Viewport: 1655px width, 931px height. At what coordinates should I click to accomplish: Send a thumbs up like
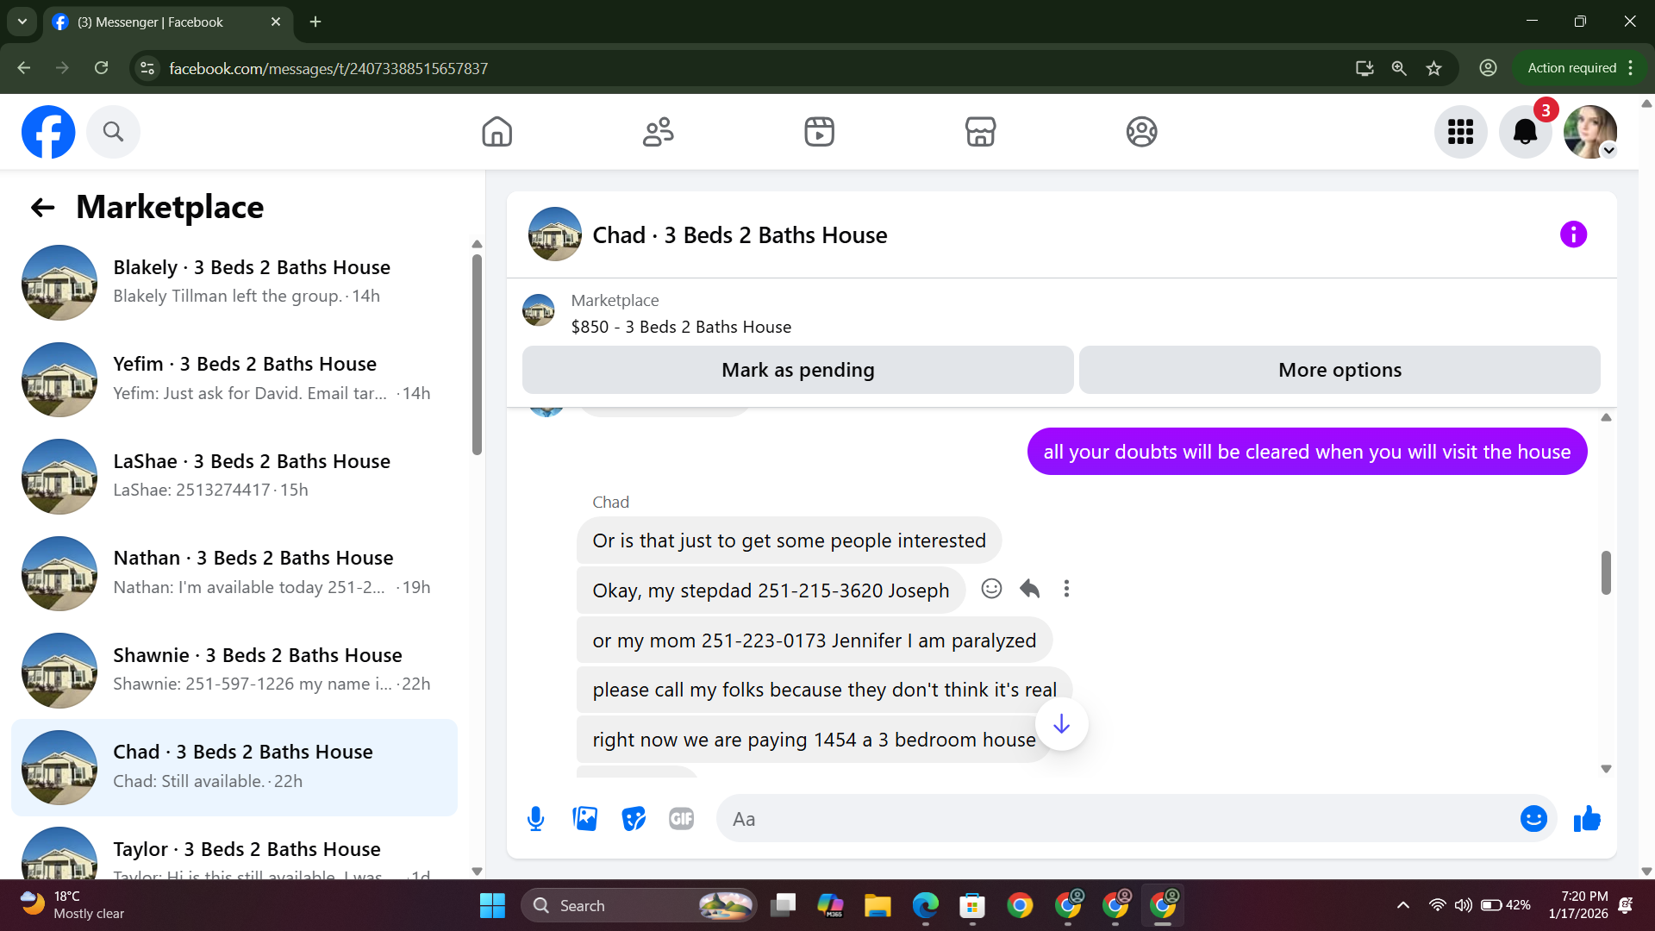tap(1587, 819)
